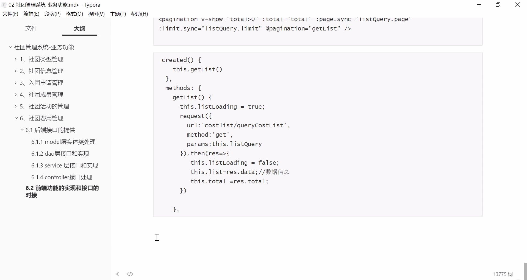Select the 大纲 sidebar tab
The image size is (527, 280).
pos(79,28)
